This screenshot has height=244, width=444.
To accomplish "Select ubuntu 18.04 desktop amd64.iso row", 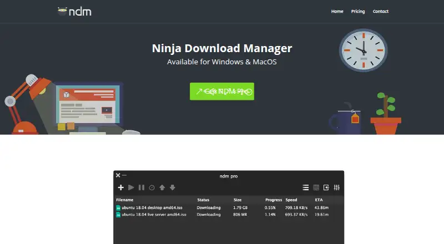I will coord(229,207).
